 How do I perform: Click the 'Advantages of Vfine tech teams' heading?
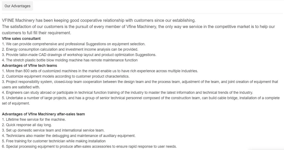[29, 65]
